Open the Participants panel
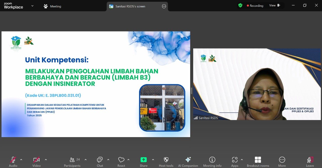The image size is (322, 168). click(x=72, y=161)
